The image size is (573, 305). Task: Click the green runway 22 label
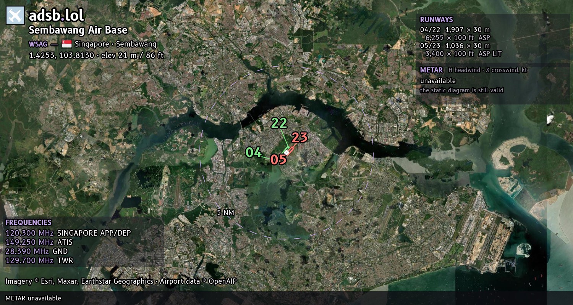[x=279, y=123]
